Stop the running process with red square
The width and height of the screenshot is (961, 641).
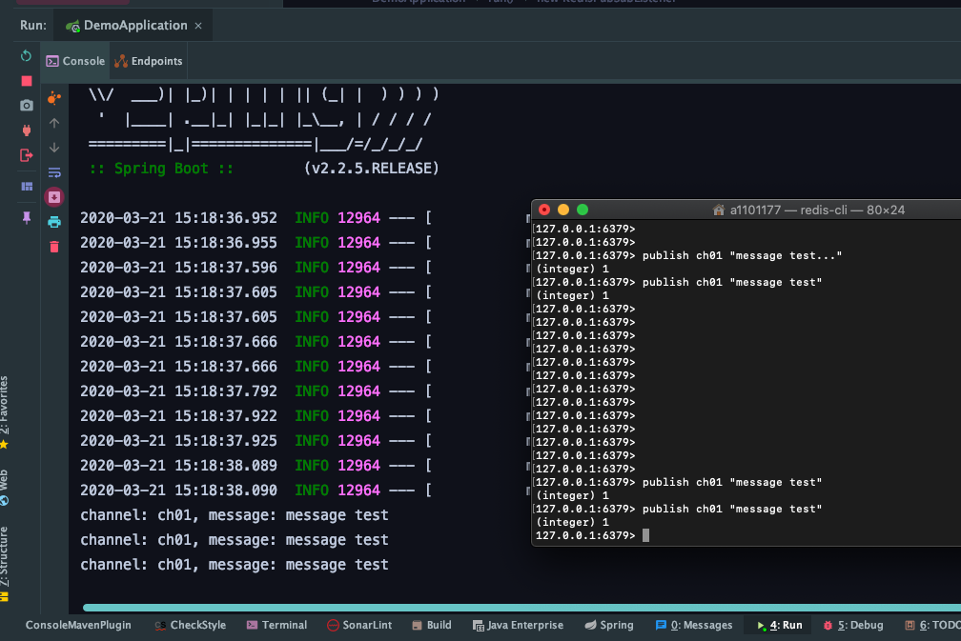point(27,81)
